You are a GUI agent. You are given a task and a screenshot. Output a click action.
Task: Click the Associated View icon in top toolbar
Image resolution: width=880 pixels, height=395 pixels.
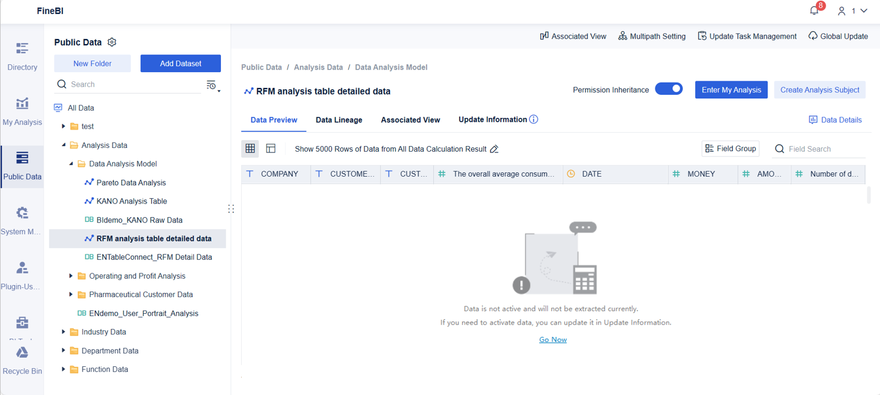pyautogui.click(x=544, y=36)
